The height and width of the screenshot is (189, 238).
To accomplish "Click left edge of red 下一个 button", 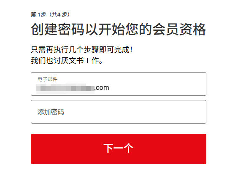I will pos(34,149).
